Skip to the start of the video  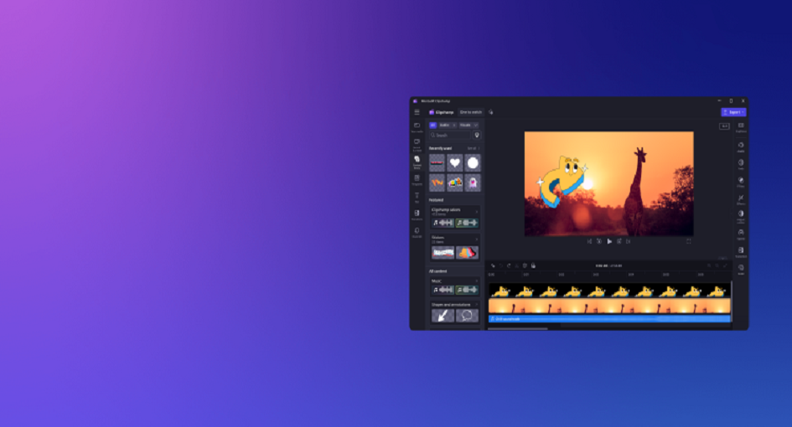point(589,241)
